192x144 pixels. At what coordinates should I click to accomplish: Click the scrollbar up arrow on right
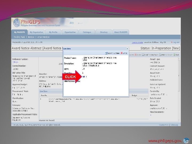pyautogui.click(x=179, y=59)
